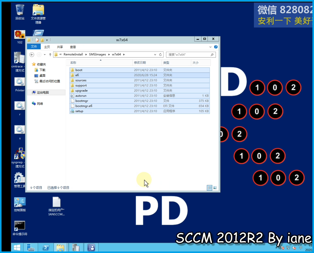
Task: Click the search magnifier icon
Action: [212, 55]
